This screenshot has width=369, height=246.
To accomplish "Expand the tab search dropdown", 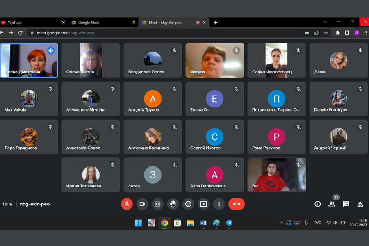I will pyautogui.click(x=325, y=22).
